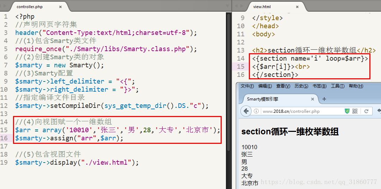The width and height of the screenshot is (381, 189).
Task: Click the previous-tab arrow in right pane
Action: click(236, 6)
